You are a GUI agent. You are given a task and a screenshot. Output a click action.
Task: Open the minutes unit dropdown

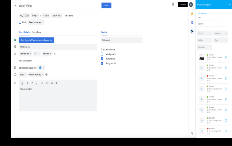point(47,54)
